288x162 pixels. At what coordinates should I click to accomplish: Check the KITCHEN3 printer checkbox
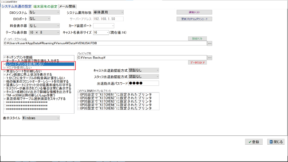(79, 101)
